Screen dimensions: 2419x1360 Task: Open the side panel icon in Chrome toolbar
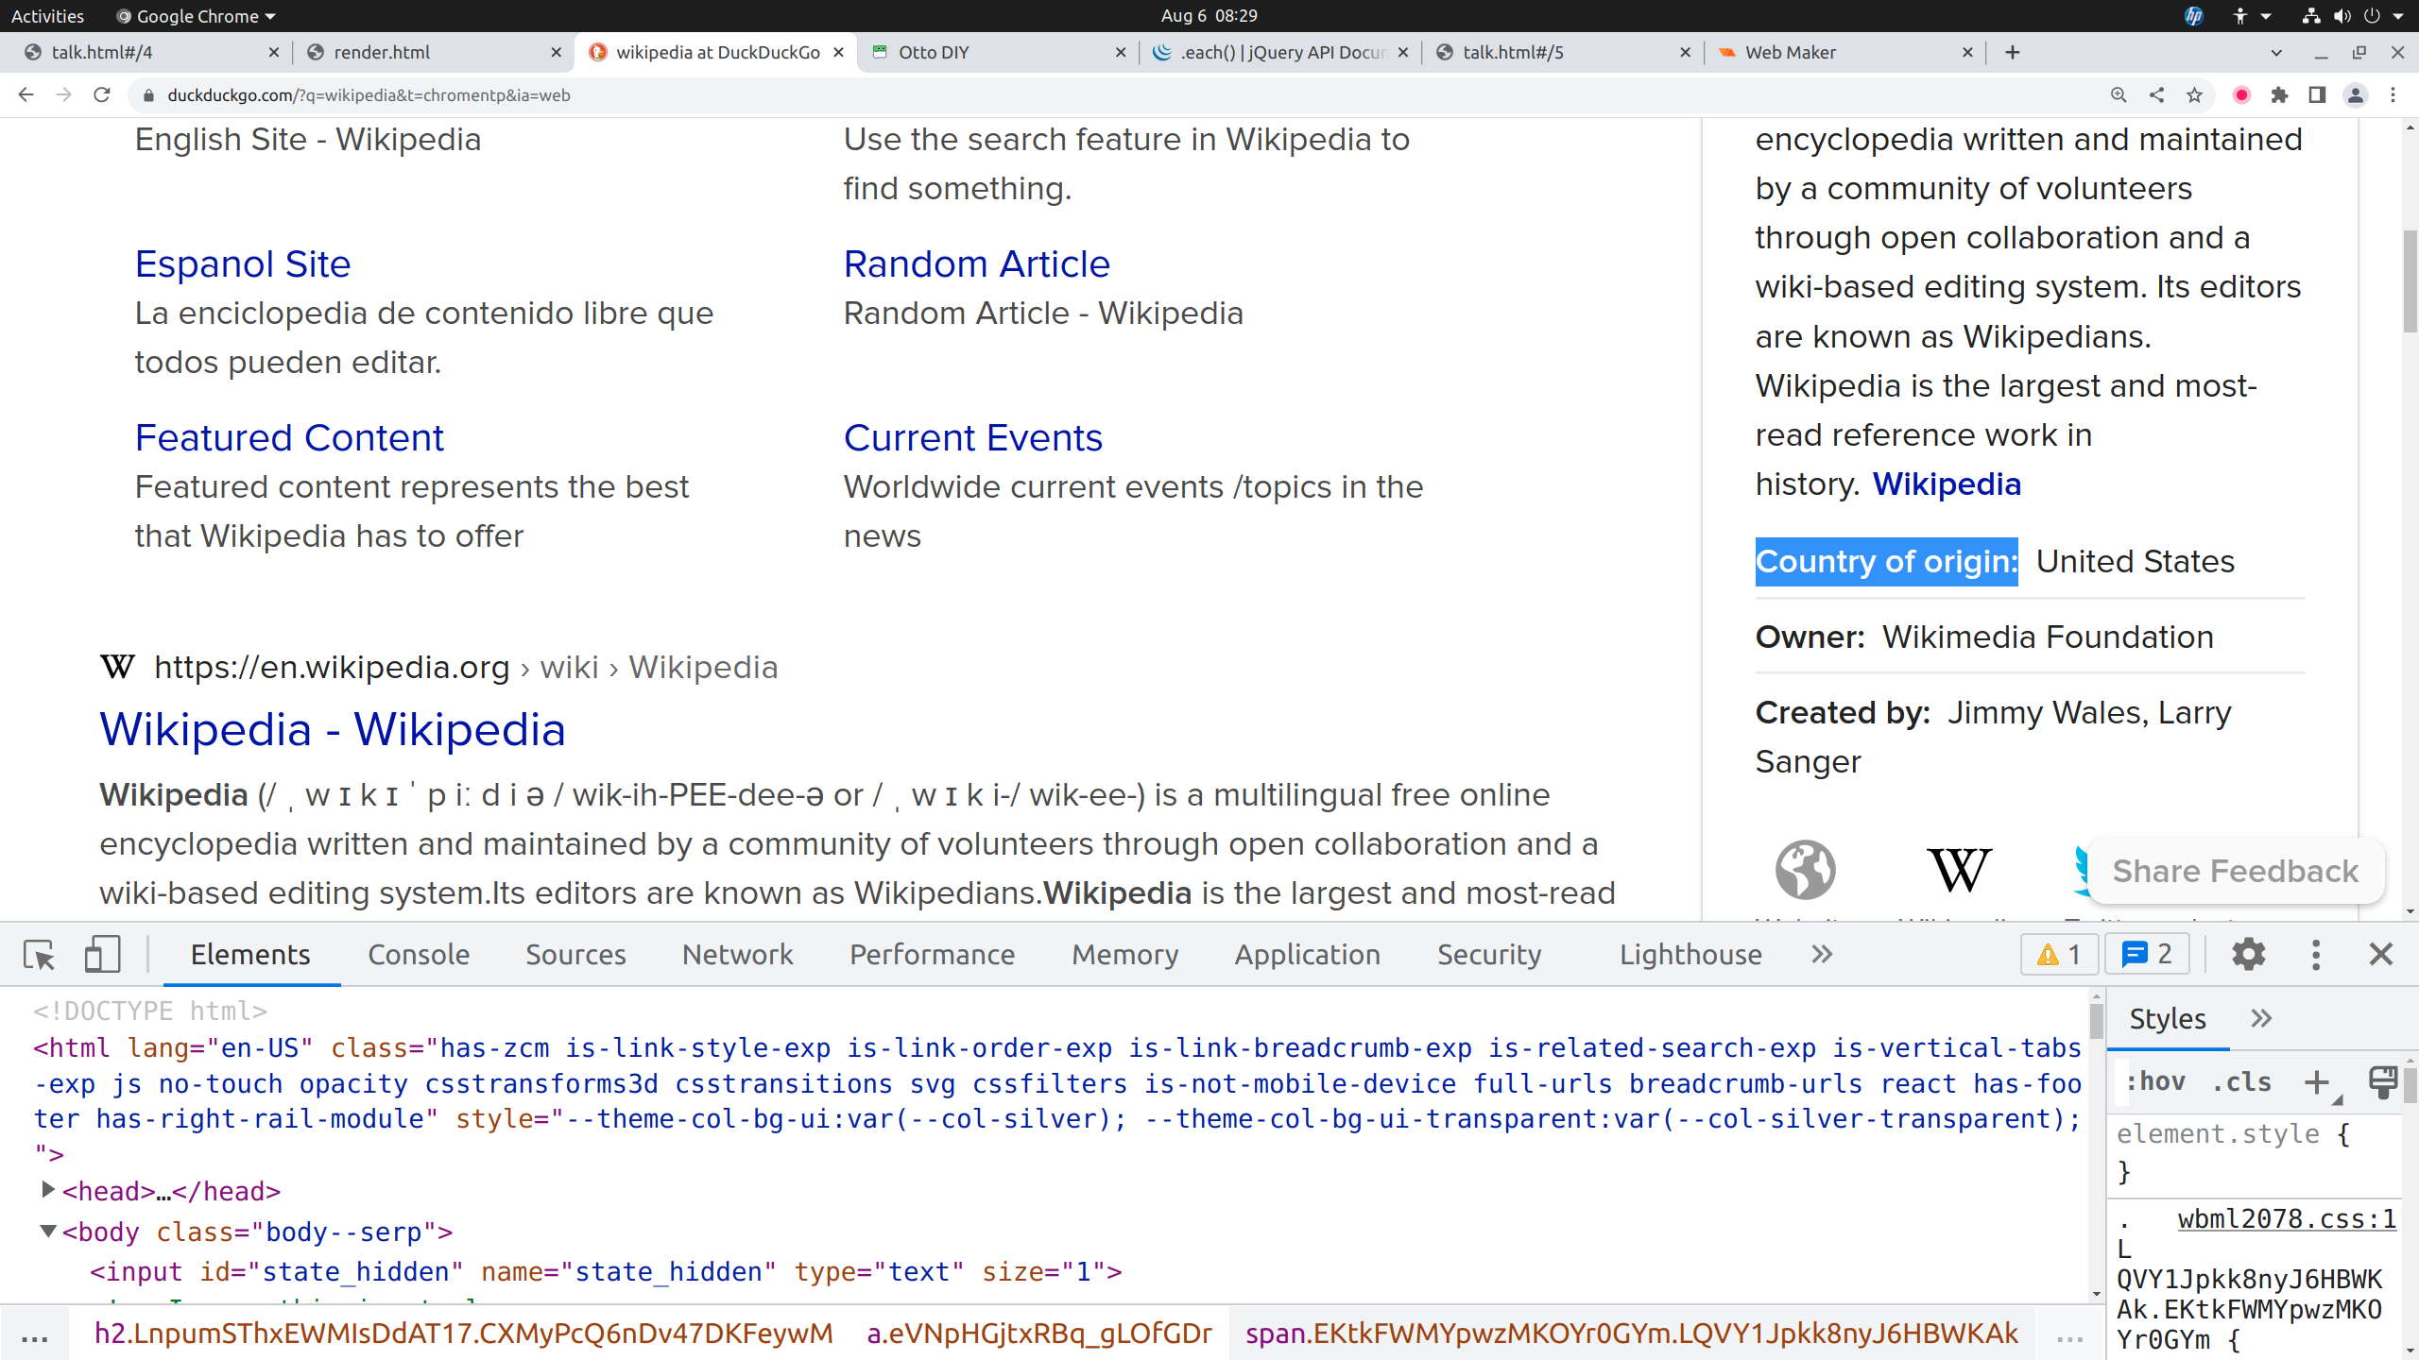click(2317, 95)
